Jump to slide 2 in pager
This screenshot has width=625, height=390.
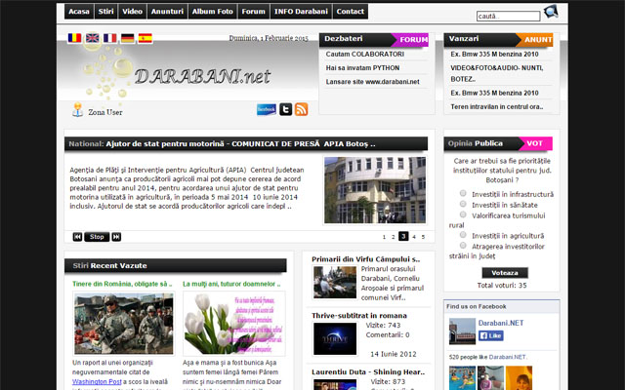tap(393, 237)
